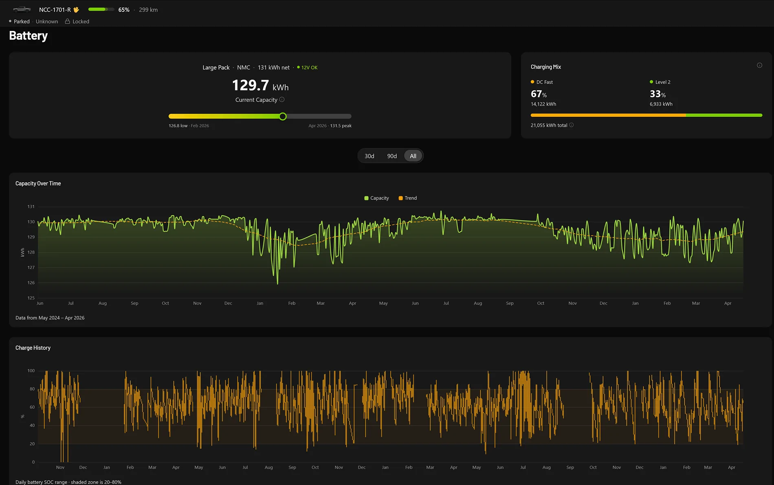The image size is (774, 485).
Task: Click the DC Fast 67% value
Action: (539, 94)
